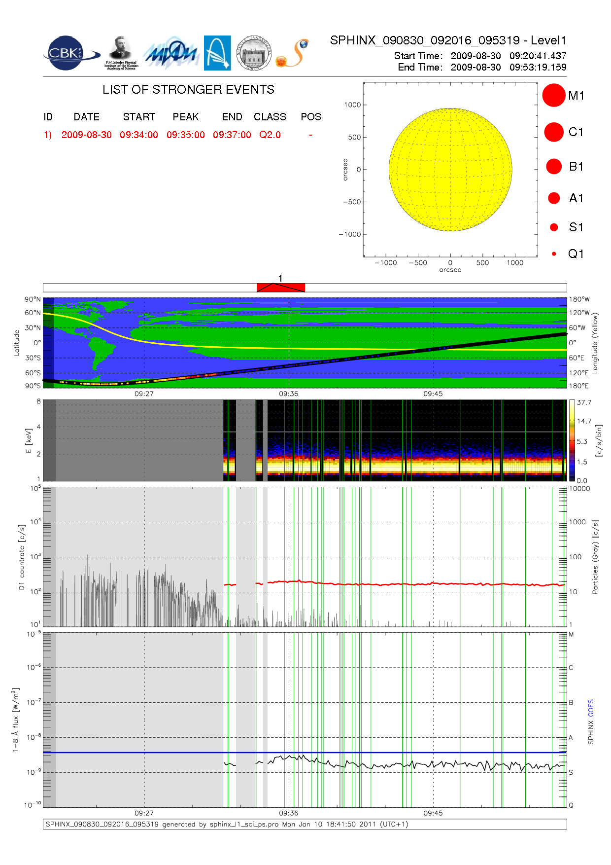Click the large red M1 legend circle
Viewport: 611px width, 865px height.
pos(553,95)
